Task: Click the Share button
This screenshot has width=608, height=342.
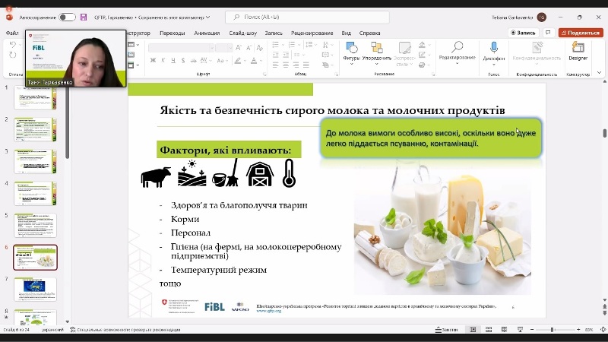Action: pos(581,33)
